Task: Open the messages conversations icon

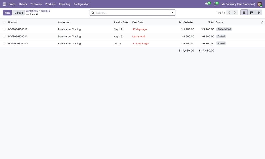Action: (x=207, y=4)
